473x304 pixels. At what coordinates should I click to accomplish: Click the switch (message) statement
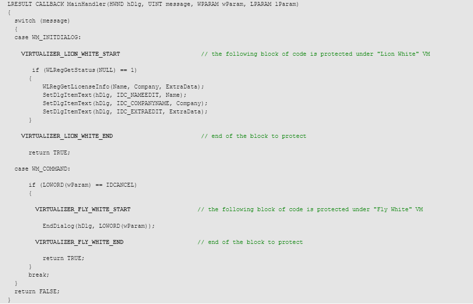click(42, 21)
